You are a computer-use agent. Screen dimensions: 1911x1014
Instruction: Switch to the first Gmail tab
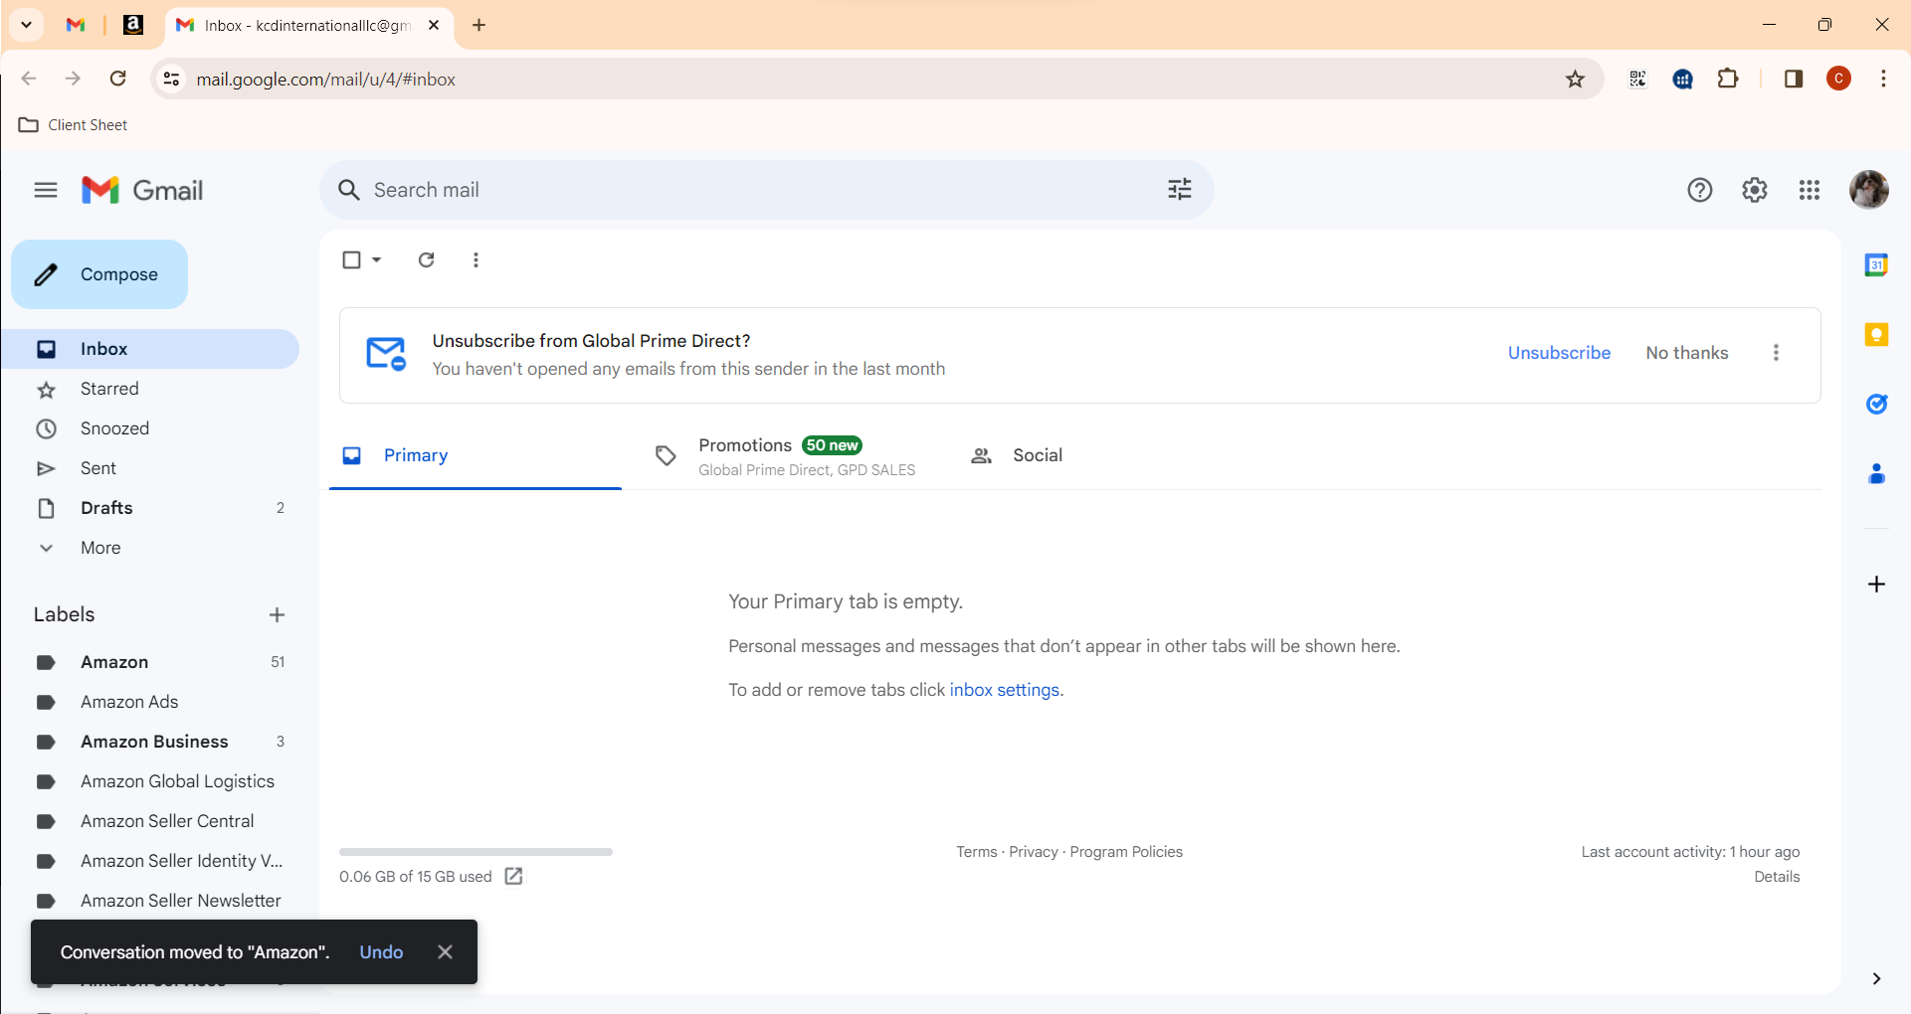click(76, 25)
